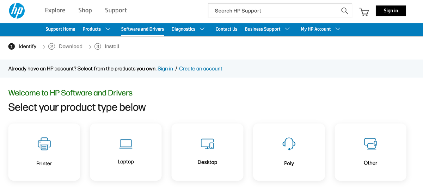Click the Download step label

pyautogui.click(x=70, y=46)
